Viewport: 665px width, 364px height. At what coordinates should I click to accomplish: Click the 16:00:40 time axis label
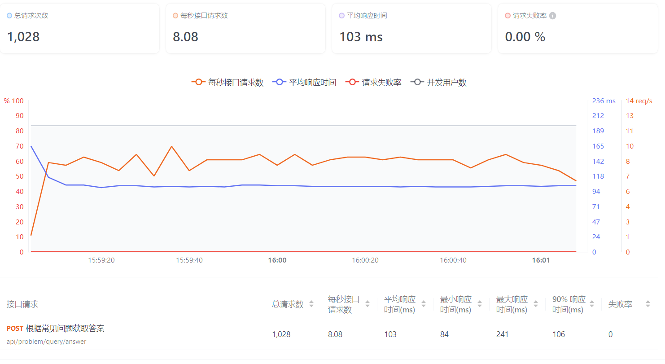click(x=453, y=260)
